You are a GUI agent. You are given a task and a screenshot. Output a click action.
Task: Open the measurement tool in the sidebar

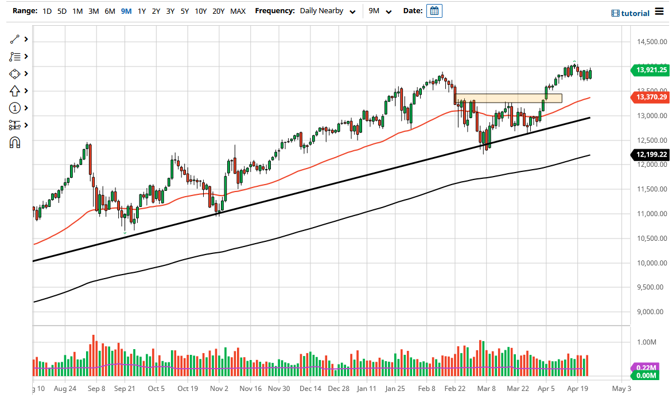(15, 125)
